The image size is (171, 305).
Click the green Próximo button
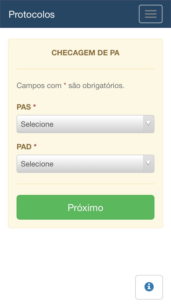point(85,207)
